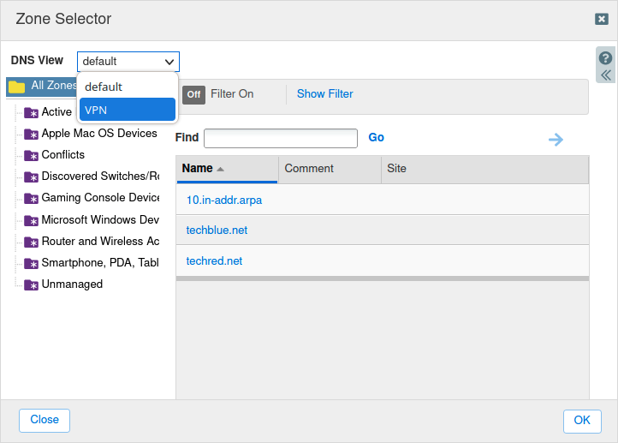Select default option in DNS View list
The height and width of the screenshot is (443, 618).
click(127, 87)
